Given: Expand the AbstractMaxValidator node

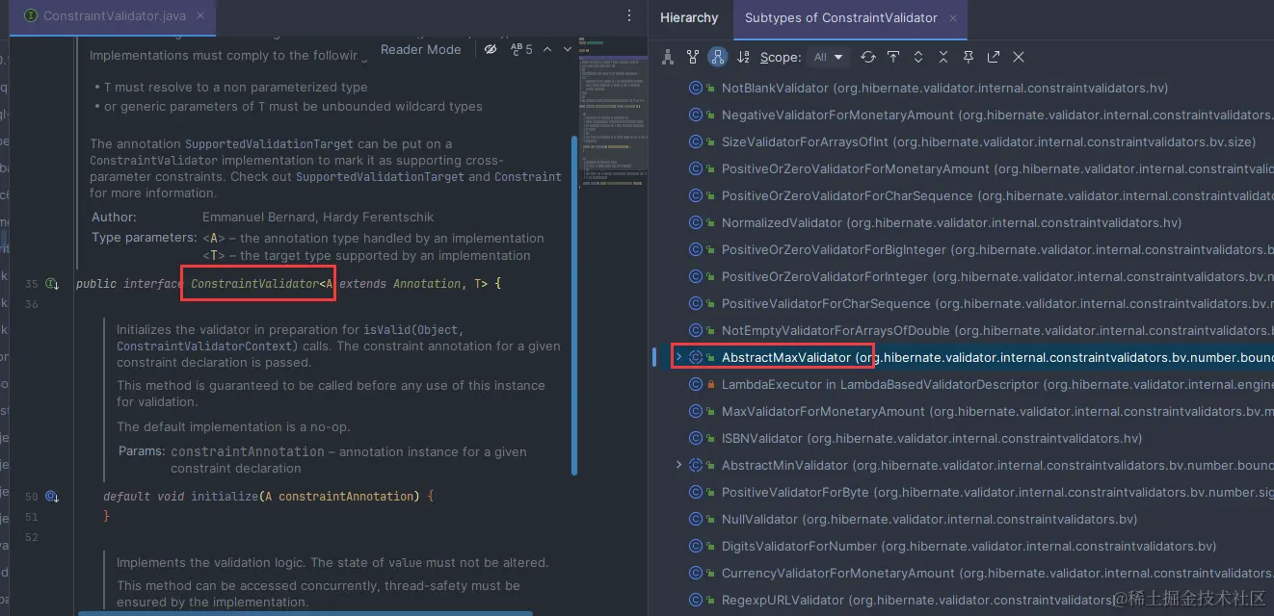Looking at the screenshot, I should coord(678,357).
